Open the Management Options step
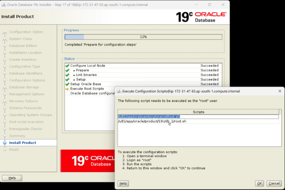Viewport: 285px width, 190px height. point(26,94)
